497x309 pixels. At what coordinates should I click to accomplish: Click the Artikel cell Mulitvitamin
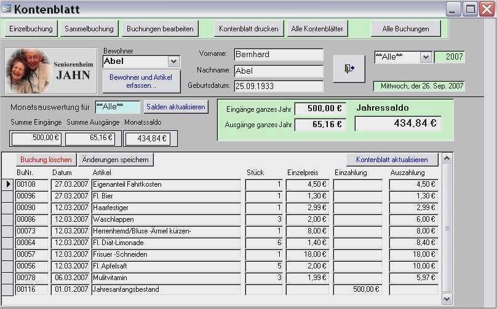tap(166, 278)
